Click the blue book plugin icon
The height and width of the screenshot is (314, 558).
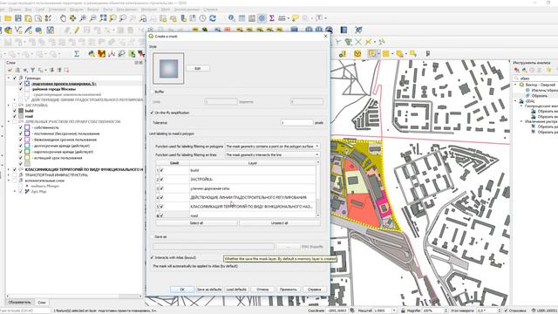point(344,30)
